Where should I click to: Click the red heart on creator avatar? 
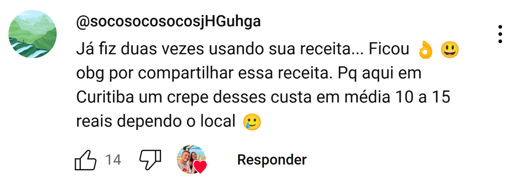tap(200, 167)
